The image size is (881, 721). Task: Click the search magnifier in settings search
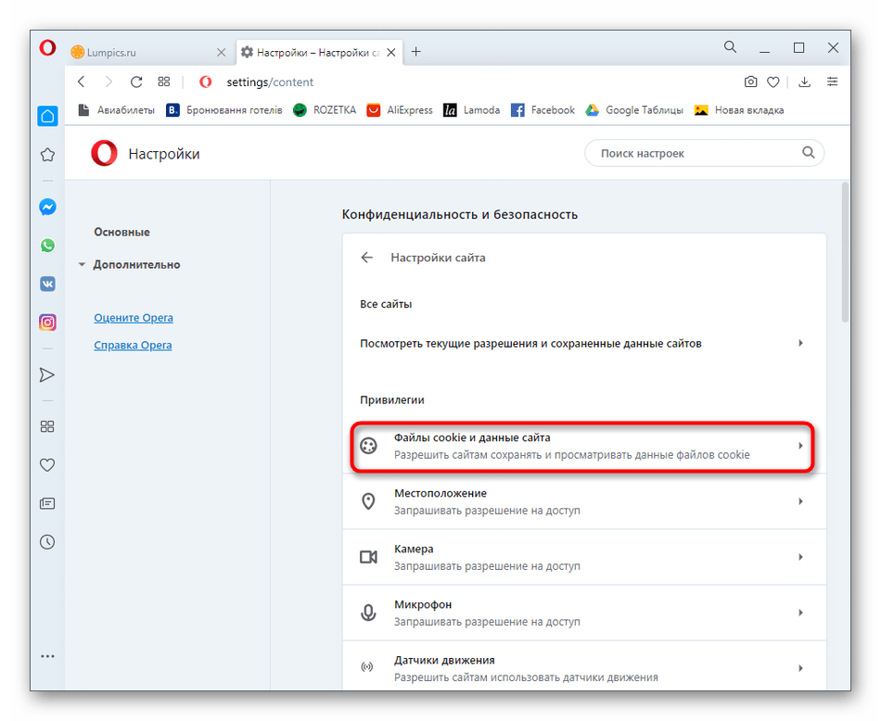(808, 152)
